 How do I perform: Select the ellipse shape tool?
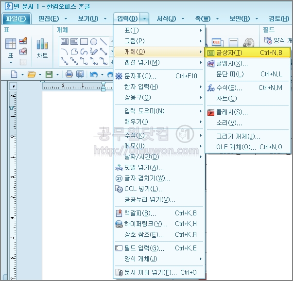pos(94,42)
